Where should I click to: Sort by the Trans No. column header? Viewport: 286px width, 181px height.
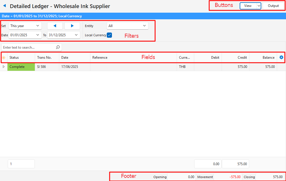(47, 58)
